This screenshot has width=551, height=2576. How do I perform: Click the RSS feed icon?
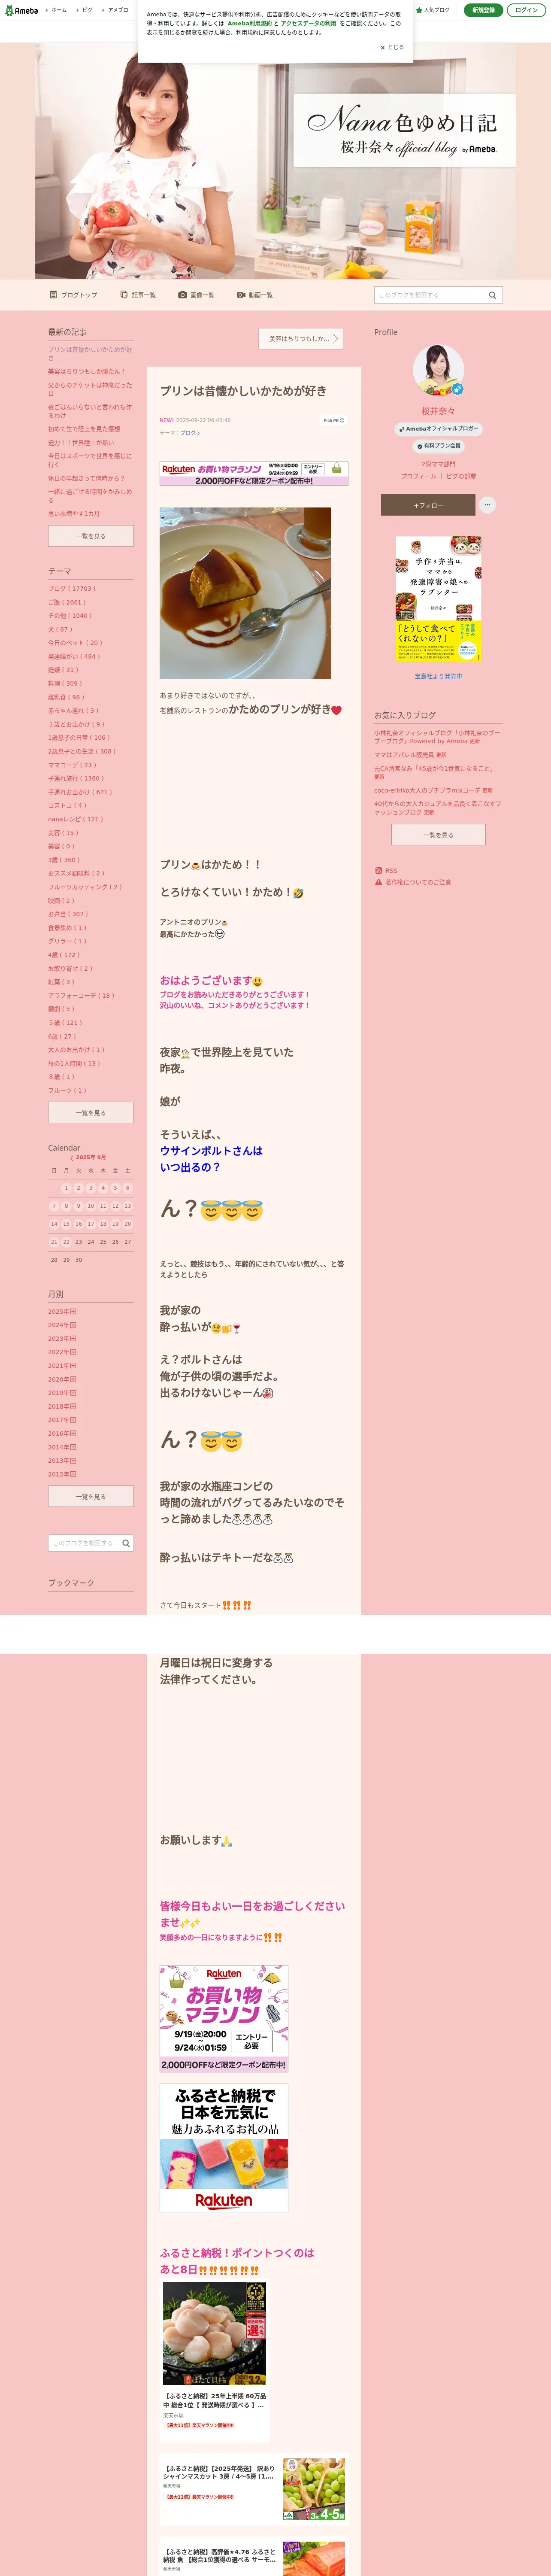click(x=378, y=870)
